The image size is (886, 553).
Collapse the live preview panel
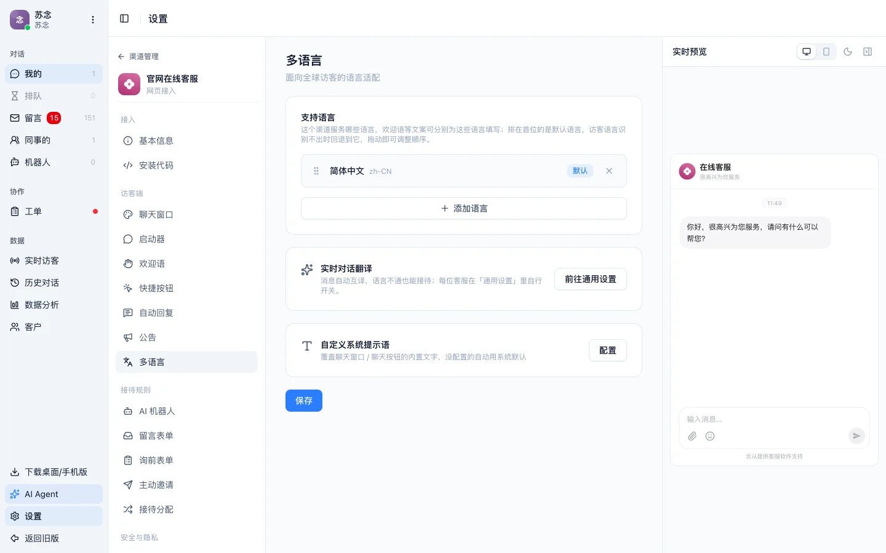(x=868, y=52)
